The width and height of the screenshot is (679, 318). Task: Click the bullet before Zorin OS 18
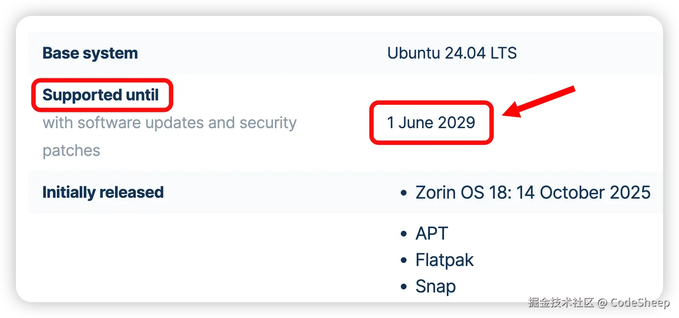(403, 193)
